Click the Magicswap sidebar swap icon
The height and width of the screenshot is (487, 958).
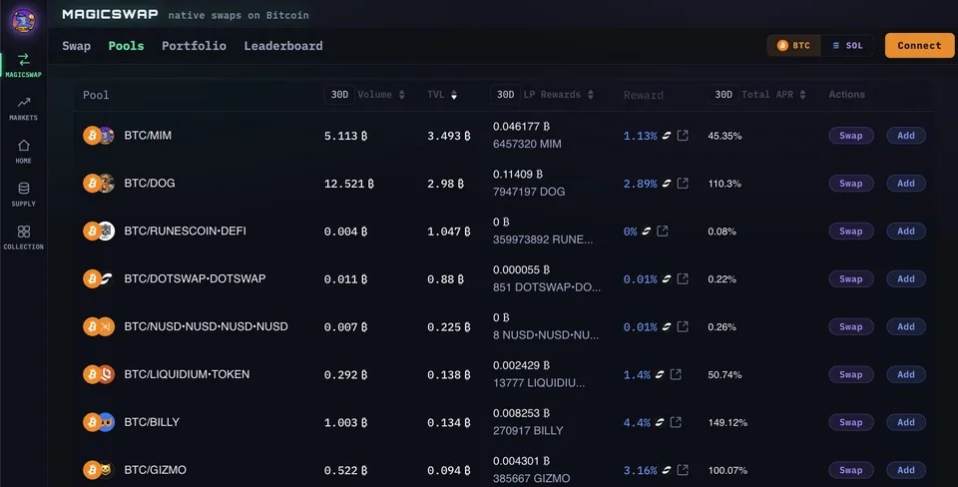coord(23,65)
